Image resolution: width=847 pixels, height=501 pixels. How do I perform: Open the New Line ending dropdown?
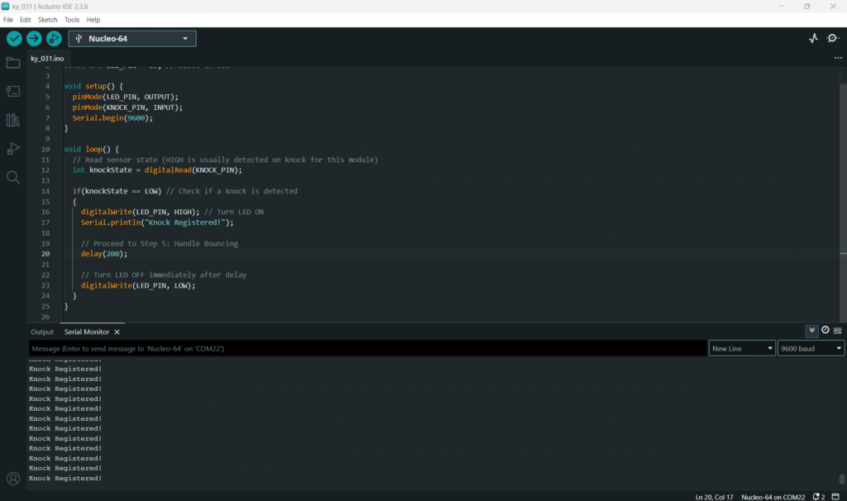coord(742,349)
